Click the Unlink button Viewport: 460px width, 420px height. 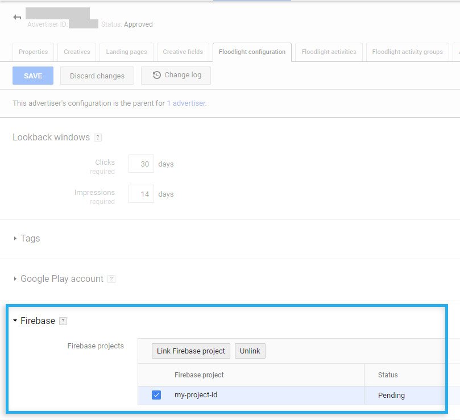click(x=250, y=351)
